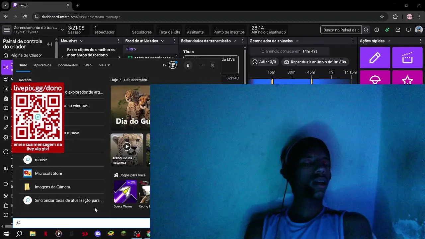Open Meu chat panel options menu

pos(119,41)
